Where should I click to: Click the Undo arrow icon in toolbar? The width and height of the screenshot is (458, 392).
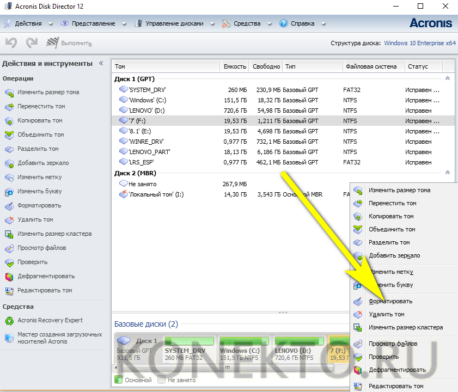pyautogui.click(x=11, y=42)
